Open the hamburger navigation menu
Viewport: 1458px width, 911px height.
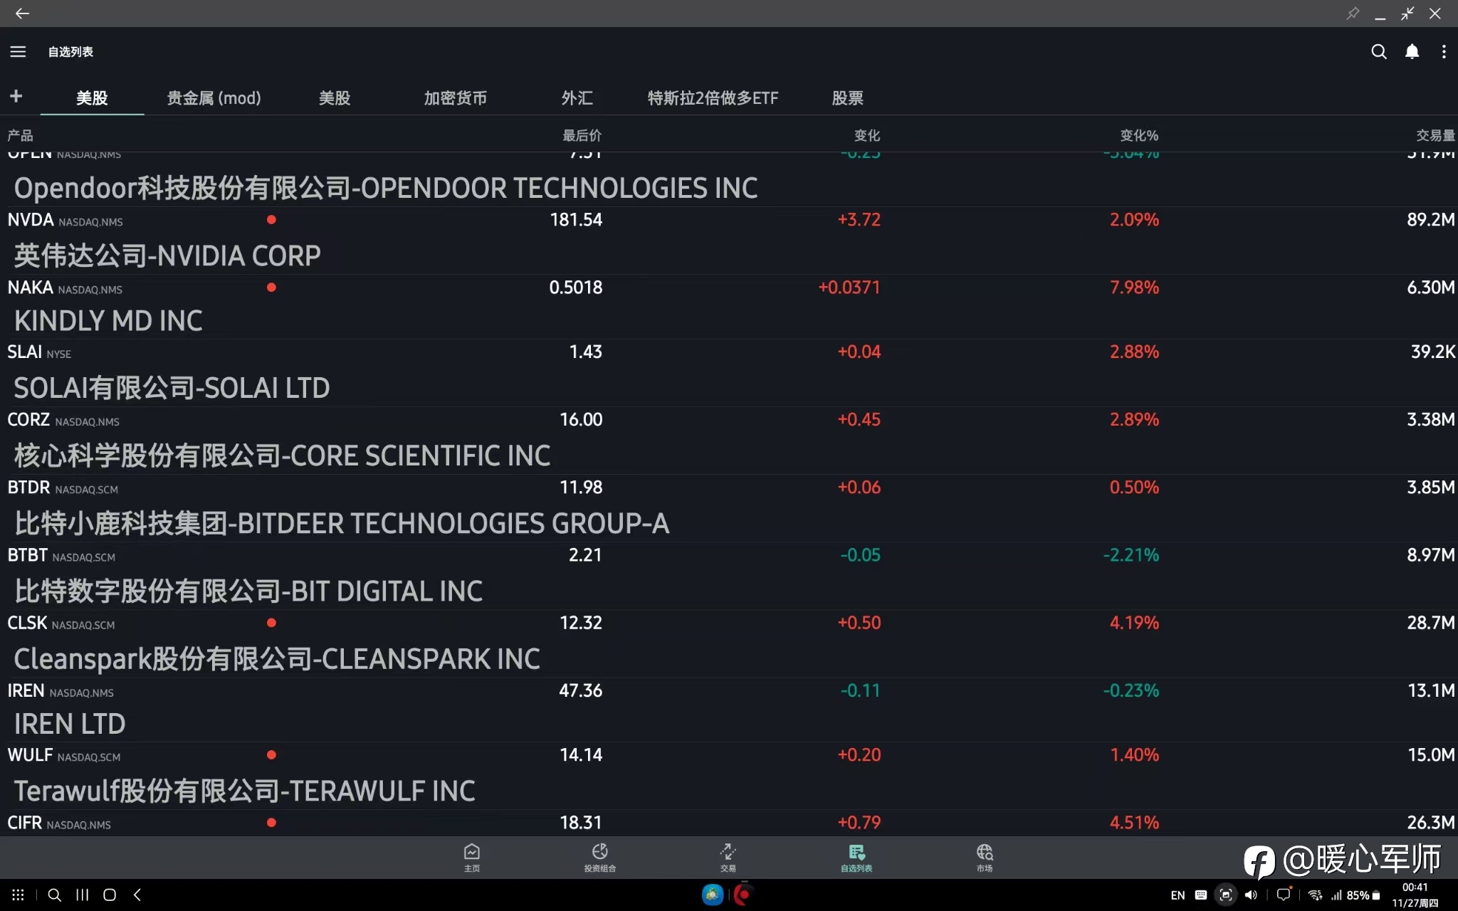(18, 51)
